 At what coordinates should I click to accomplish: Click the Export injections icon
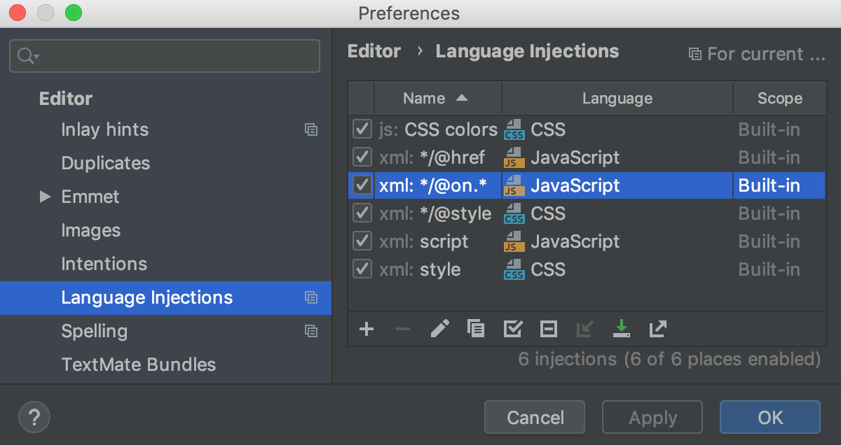pyautogui.click(x=657, y=329)
